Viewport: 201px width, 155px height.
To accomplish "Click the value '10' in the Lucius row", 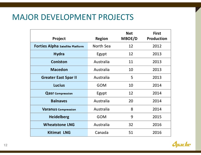I will (131, 85).
